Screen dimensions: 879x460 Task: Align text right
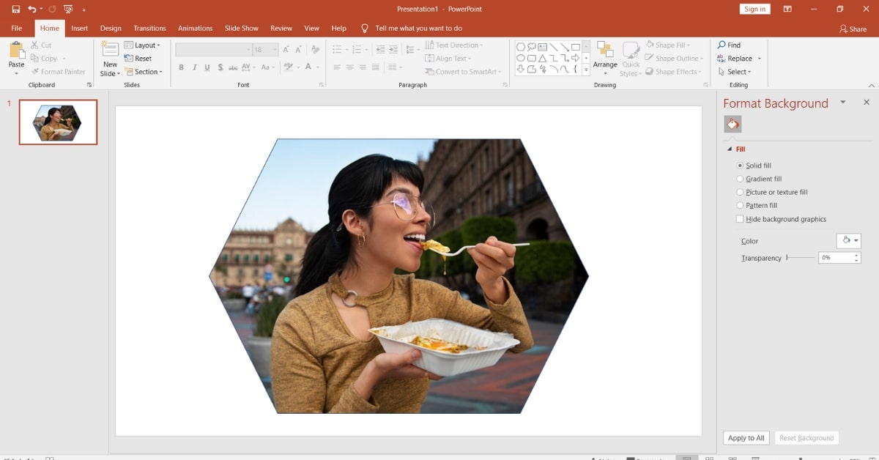[x=363, y=67]
